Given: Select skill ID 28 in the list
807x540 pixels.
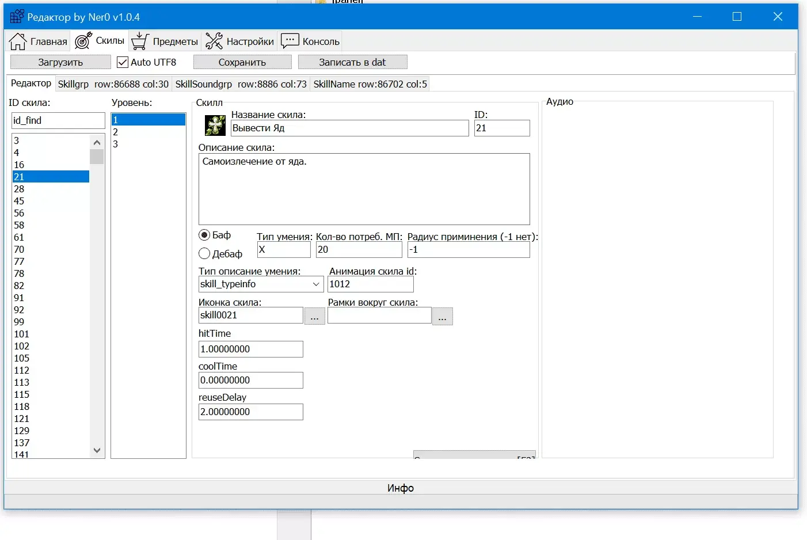Looking at the screenshot, I should [51, 189].
